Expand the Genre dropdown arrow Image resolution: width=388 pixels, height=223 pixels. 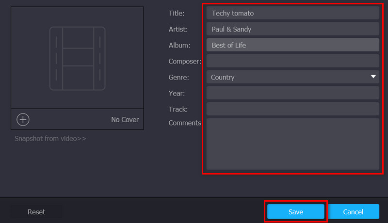[373, 77]
